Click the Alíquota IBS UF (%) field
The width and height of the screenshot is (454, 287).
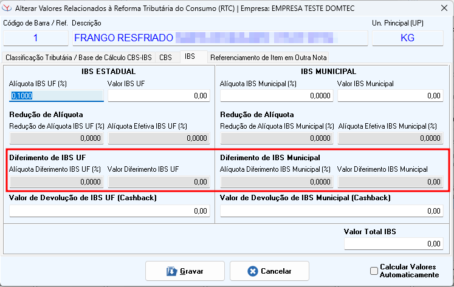point(57,95)
